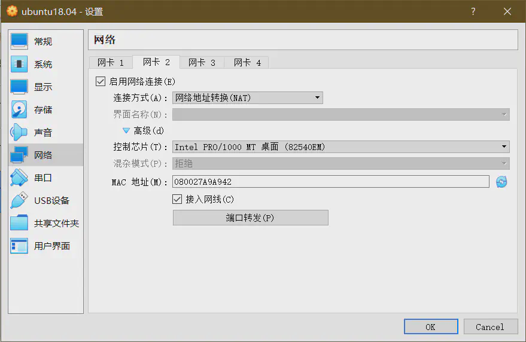Collapse the 高级 advanced section triangle
Viewport: 526px width, 342px height.
point(126,130)
